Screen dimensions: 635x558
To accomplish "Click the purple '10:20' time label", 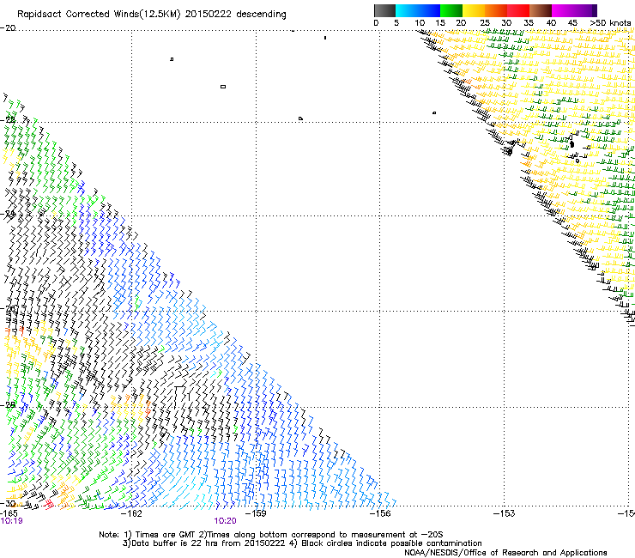I will (x=225, y=521).
